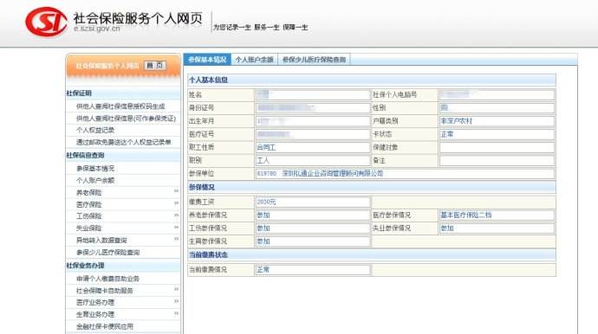This screenshot has width=598, height=334.
Task: Click the 养老参保情况 value field
Action: [x=312, y=215]
